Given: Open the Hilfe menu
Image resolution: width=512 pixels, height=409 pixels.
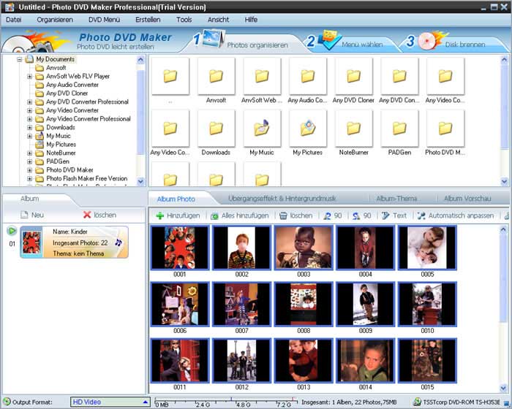Looking at the screenshot, I should [x=251, y=20].
